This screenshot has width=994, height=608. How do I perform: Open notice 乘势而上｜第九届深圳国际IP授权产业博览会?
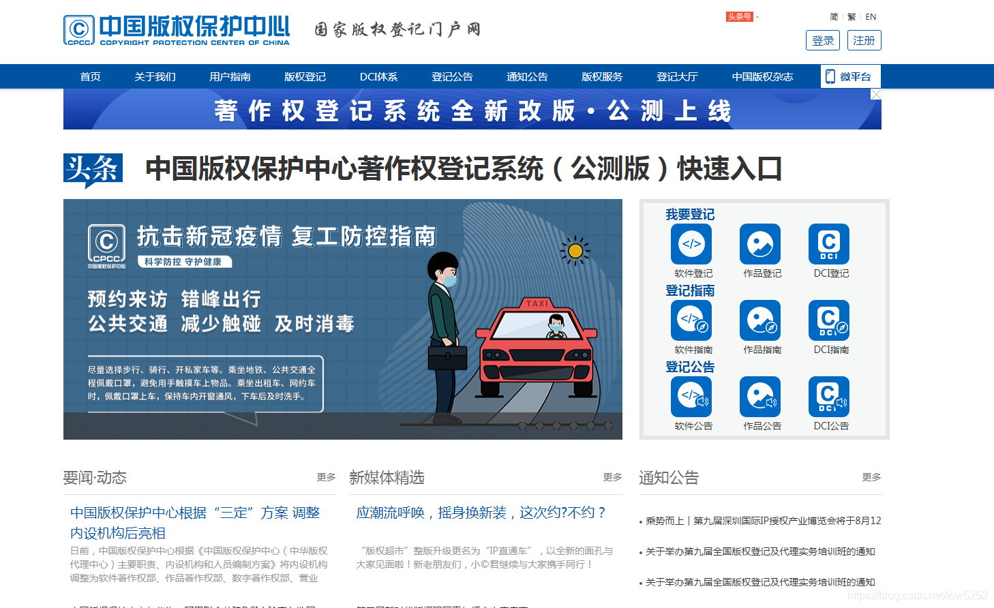tap(763, 521)
